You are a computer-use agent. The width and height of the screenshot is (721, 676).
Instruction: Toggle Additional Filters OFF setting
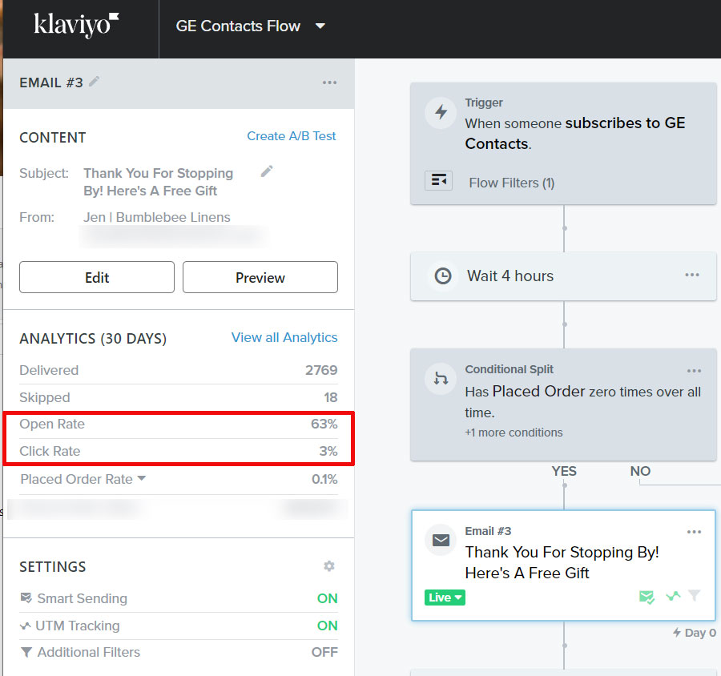324,652
